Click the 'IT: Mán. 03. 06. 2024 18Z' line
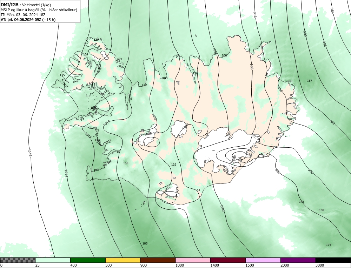The image size is (351, 268). pyautogui.click(x=23, y=15)
